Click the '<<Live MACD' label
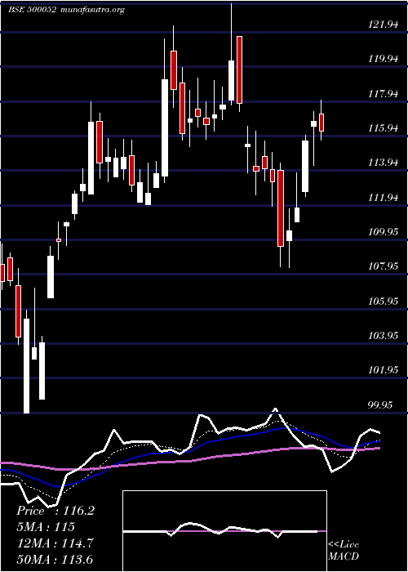The image size is (408, 572). click(x=344, y=550)
